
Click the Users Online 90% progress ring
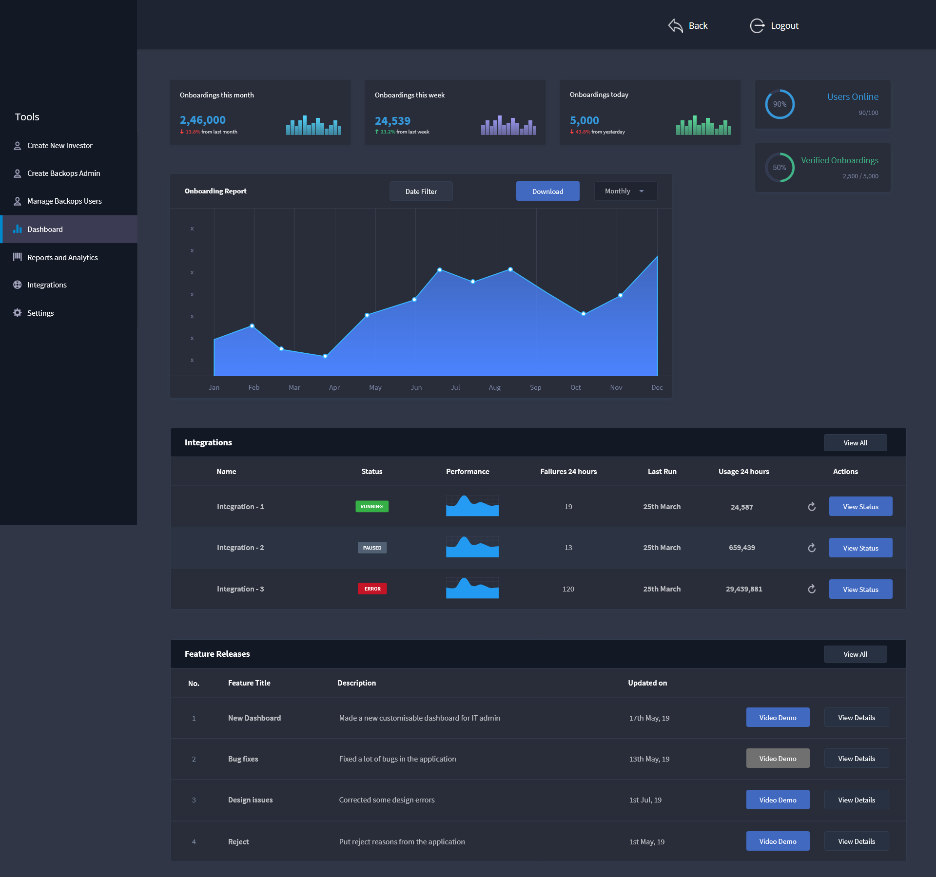780,104
